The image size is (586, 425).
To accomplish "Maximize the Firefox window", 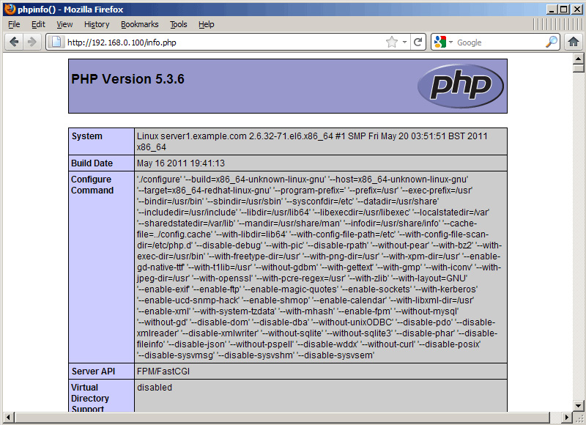I will pos(564,10).
